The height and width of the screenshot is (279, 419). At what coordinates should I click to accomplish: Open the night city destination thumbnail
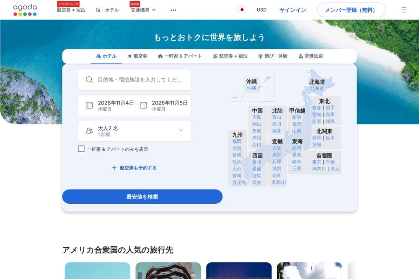coord(239,271)
